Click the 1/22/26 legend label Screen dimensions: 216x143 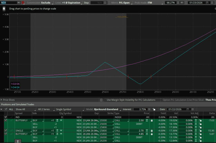pyautogui.click(x=15, y=84)
